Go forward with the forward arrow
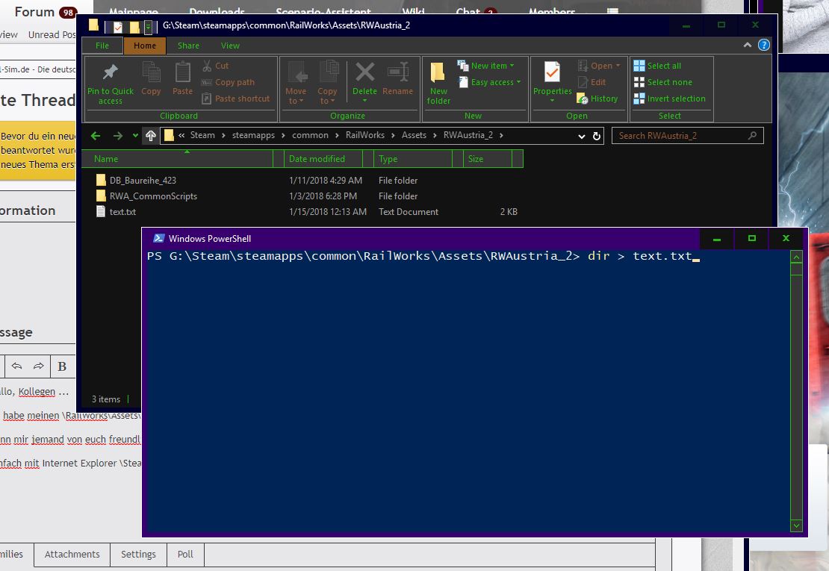Viewport: 829px width, 571px height. coord(118,137)
